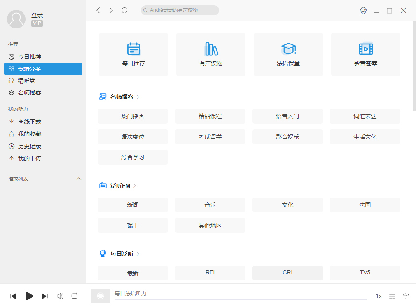
Task: Toggle the loop playback mode
Action: coord(75,296)
